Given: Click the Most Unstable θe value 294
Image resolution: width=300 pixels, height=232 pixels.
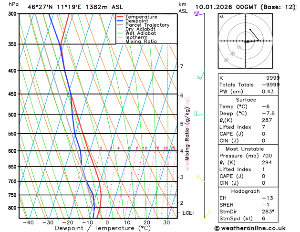Looking at the screenshot, I should pyautogui.click(x=267, y=162).
